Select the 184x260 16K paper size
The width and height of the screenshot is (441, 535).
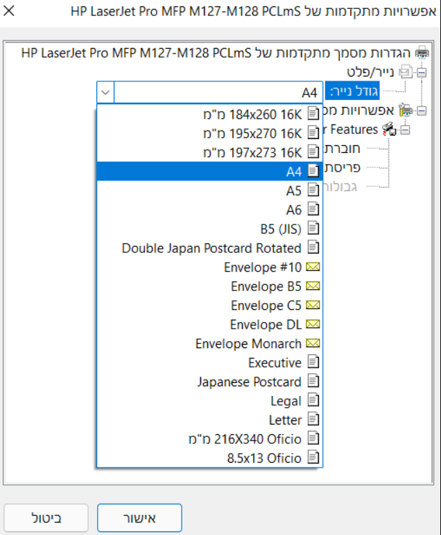(x=210, y=114)
